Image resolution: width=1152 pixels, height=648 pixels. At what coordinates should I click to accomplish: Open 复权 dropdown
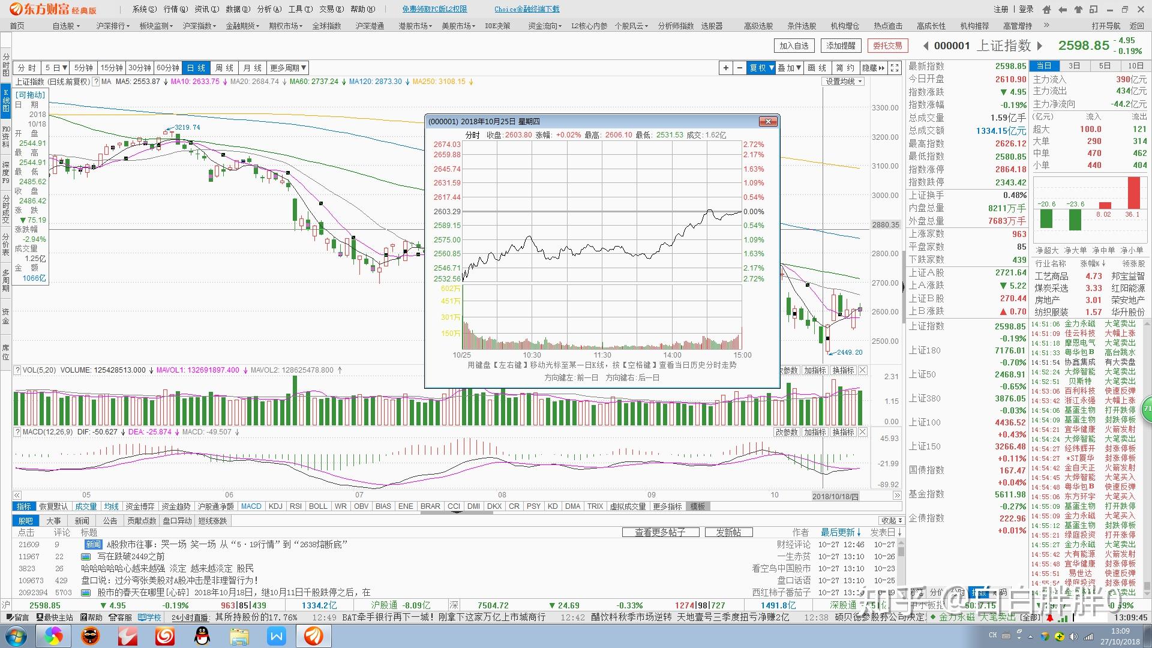[x=761, y=68]
